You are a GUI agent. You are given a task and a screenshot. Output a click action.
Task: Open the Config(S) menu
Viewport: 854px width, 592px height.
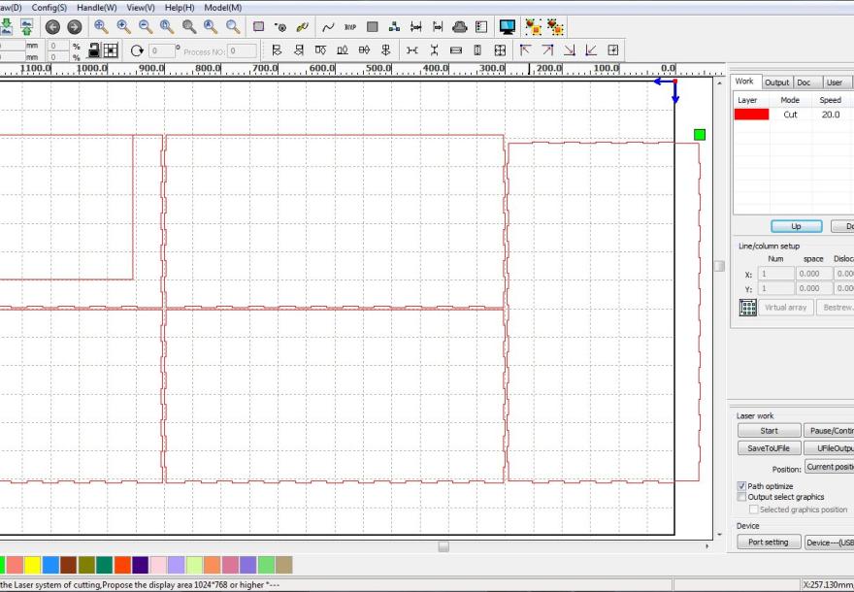pyautogui.click(x=49, y=8)
